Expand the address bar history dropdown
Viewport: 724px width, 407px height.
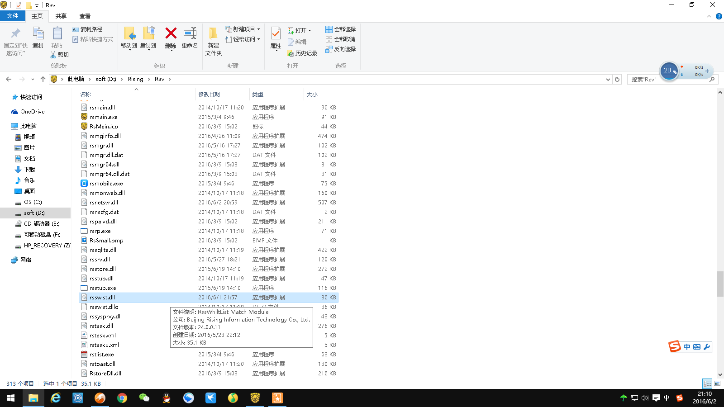coord(608,79)
